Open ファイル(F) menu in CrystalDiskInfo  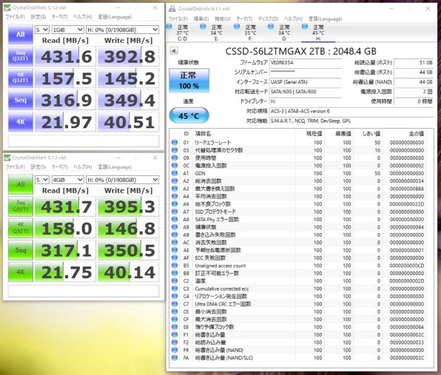(178, 18)
